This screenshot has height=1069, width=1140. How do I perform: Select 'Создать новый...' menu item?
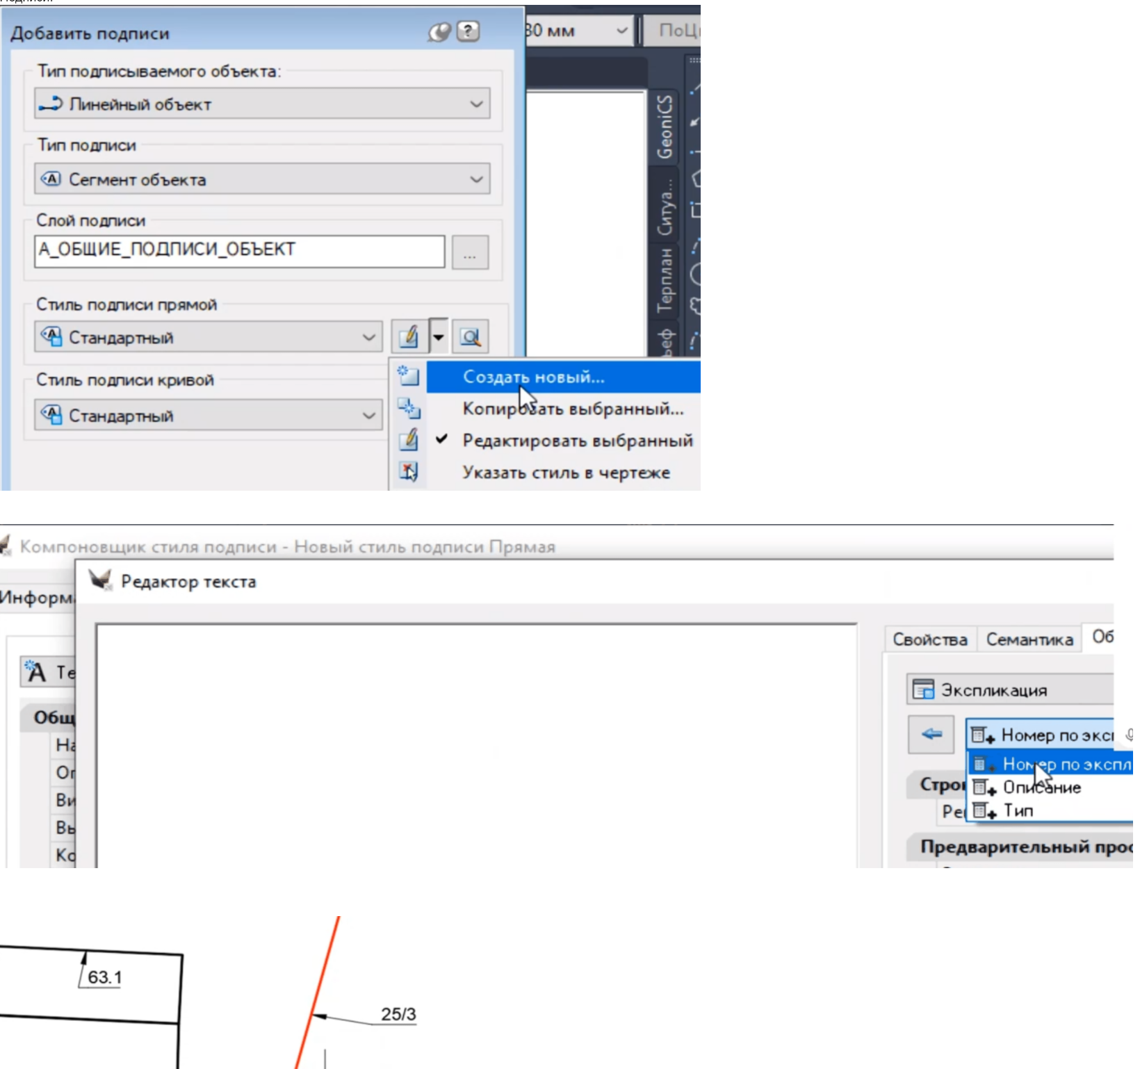click(x=534, y=377)
